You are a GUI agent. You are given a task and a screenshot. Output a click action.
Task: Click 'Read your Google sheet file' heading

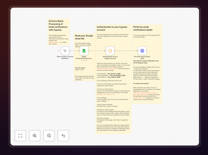pos(84,37)
